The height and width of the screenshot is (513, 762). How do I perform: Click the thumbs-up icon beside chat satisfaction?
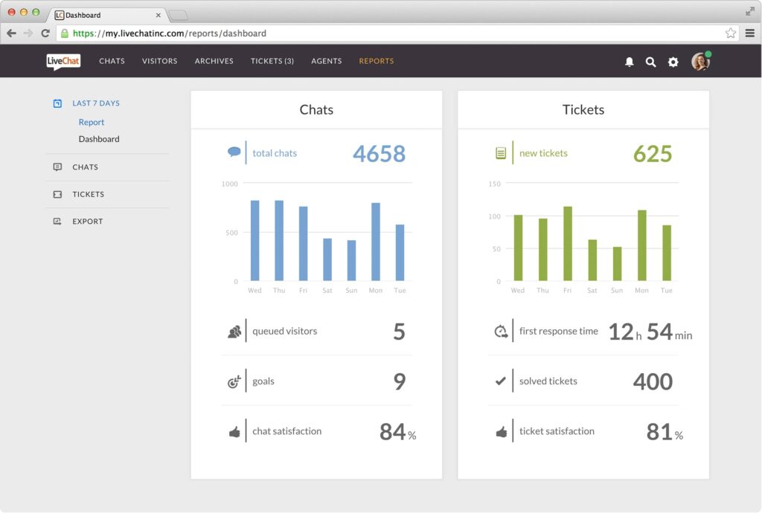pos(235,430)
